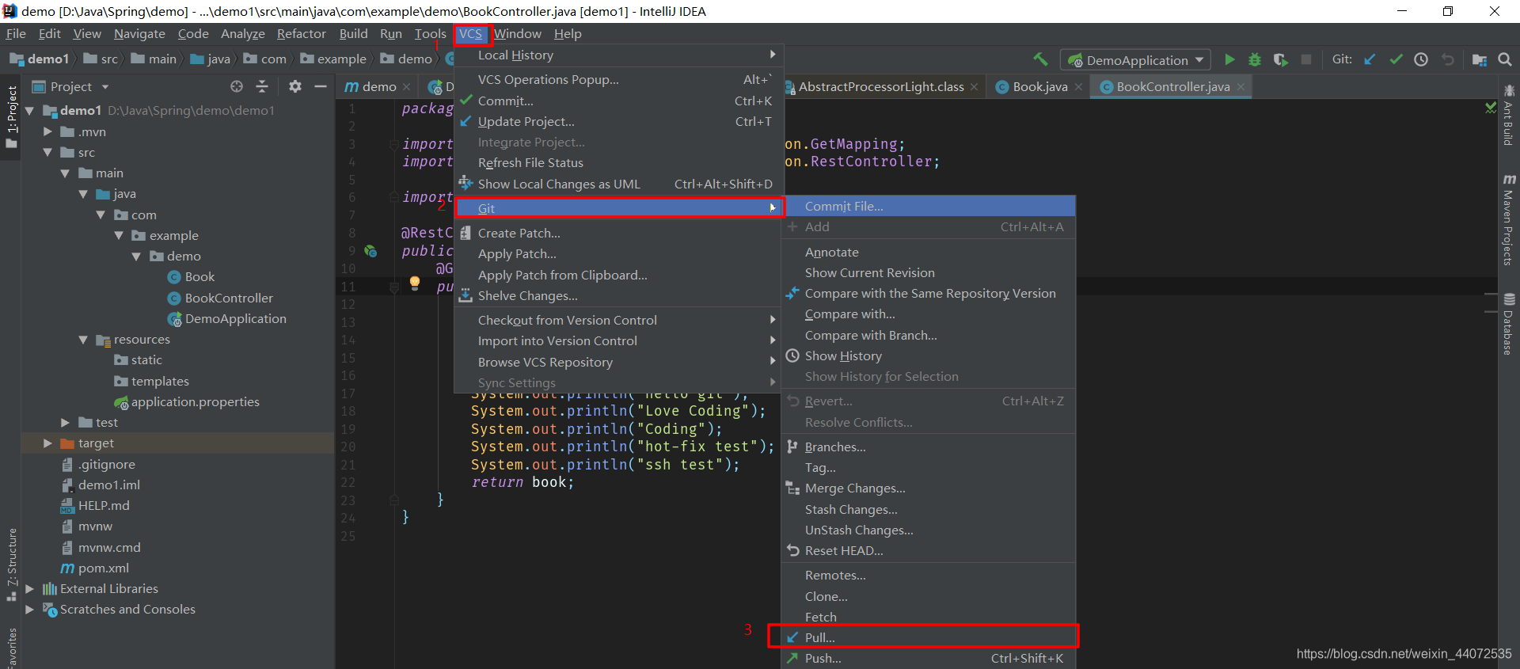Select Branches... in Git submenu
Viewport: 1520px width, 669px height.
coord(928,447)
